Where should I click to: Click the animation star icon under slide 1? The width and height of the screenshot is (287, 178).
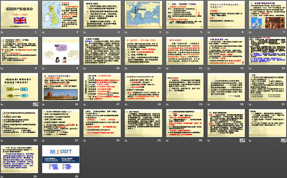click(3, 33)
